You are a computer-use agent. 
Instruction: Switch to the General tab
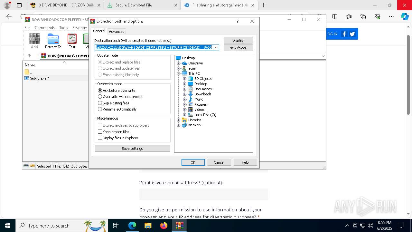click(99, 31)
